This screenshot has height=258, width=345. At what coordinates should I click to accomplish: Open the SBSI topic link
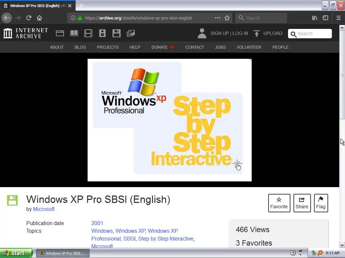[129, 239]
